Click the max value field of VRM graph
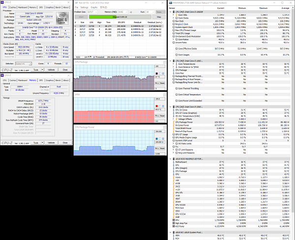Screen dimensions: 295x240 click(x=160, y=99)
